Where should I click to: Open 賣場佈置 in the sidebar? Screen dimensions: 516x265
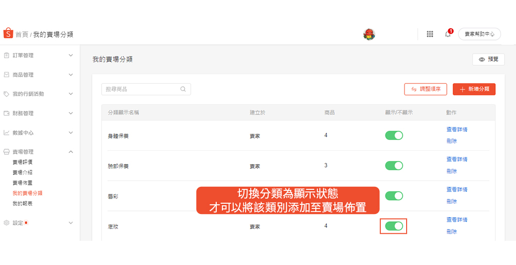tap(23, 183)
